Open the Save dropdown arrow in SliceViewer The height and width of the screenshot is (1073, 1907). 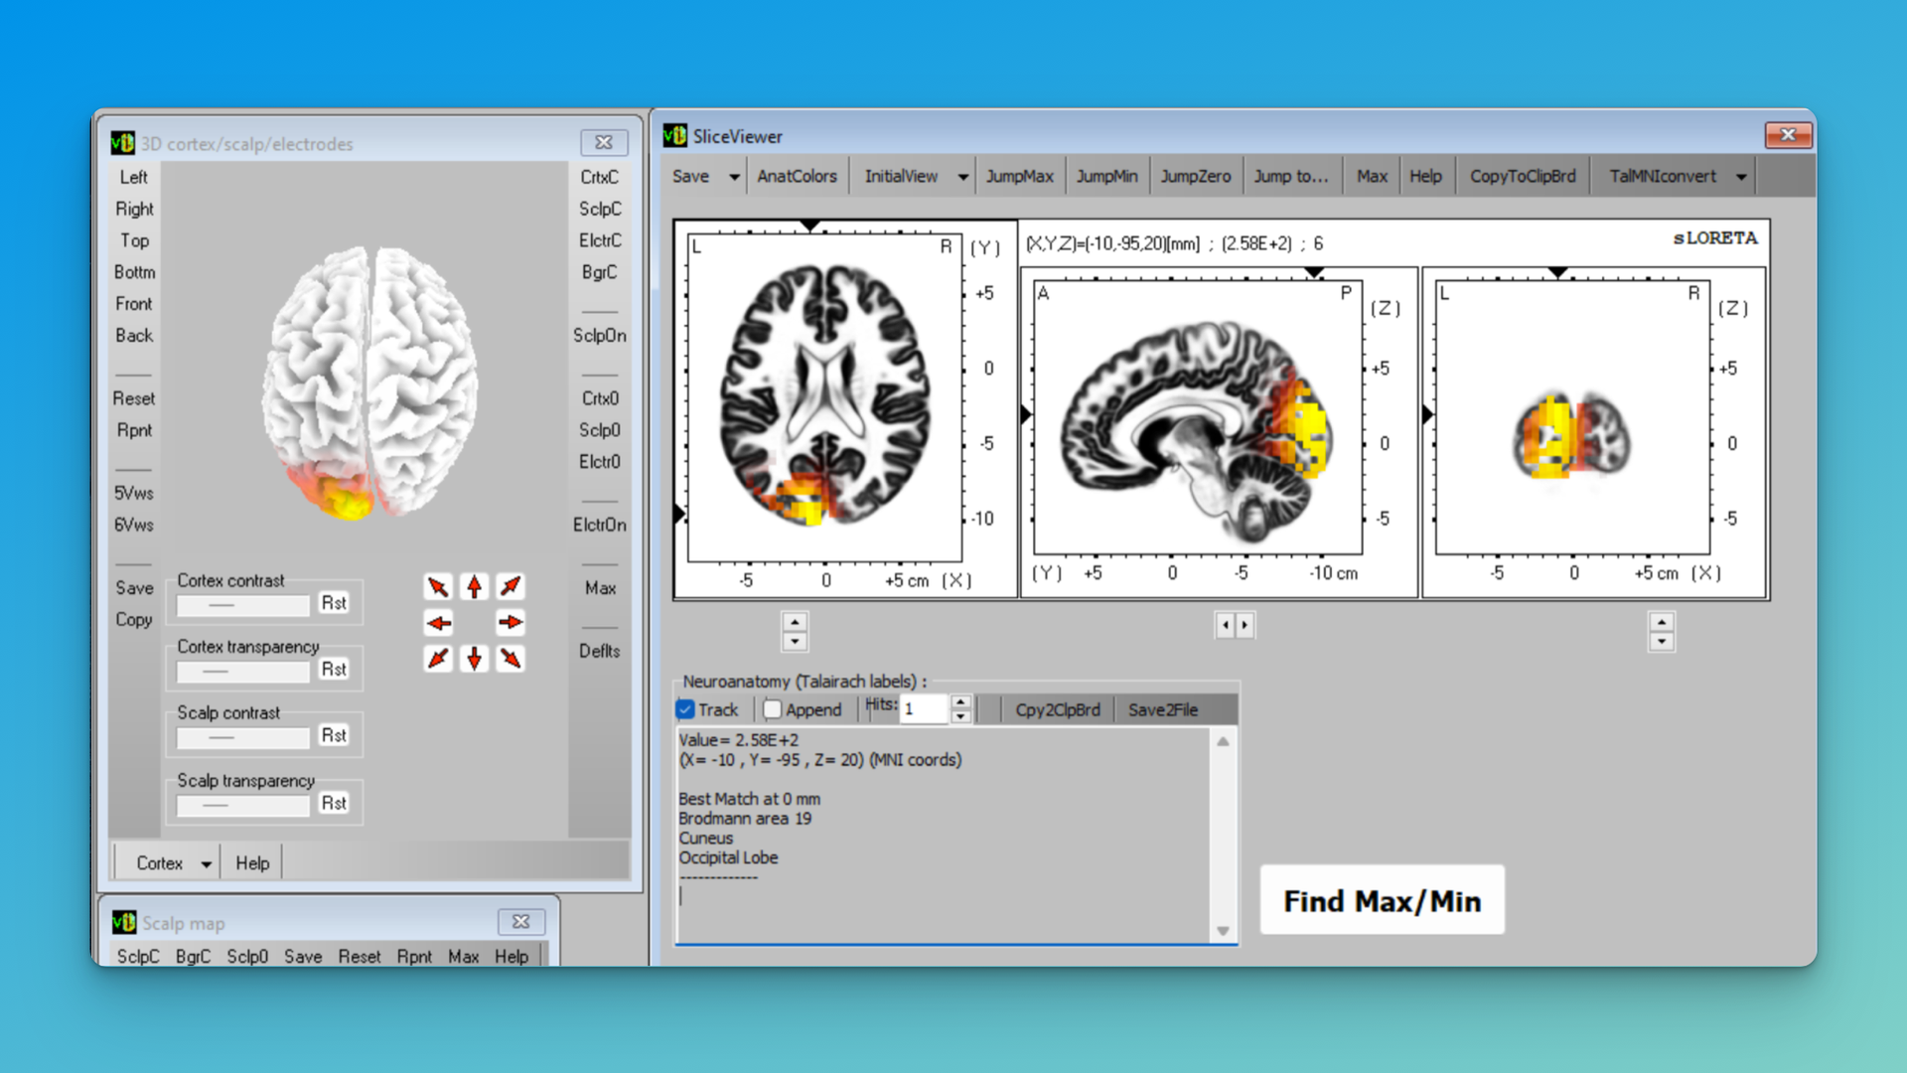click(x=734, y=177)
